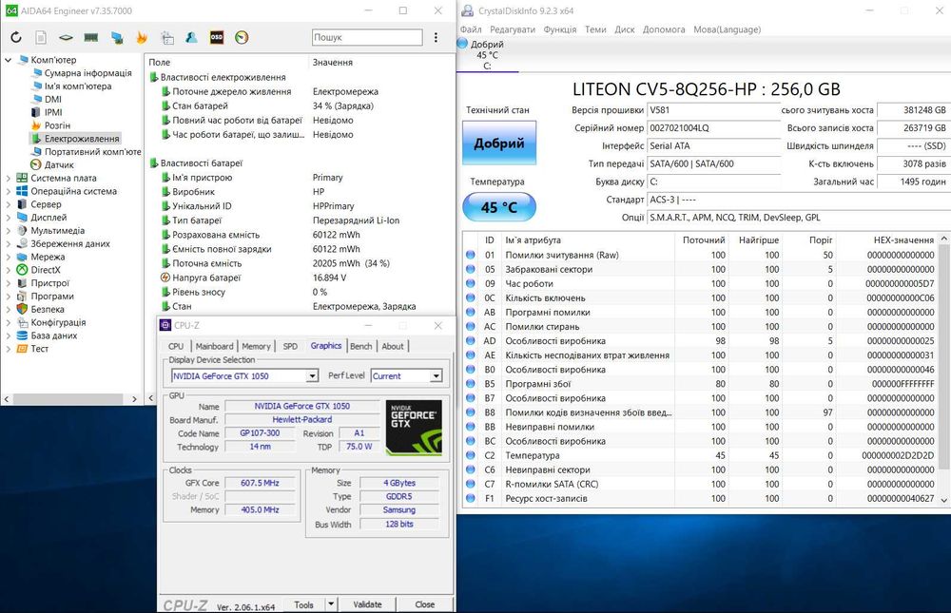Click the status icon for attribute 01 Помилки зчитування
The image size is (951, 613).
click(470, 255)
